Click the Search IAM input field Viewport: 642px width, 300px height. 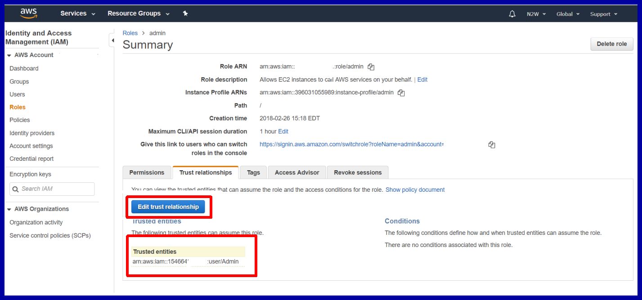[x=52, y=189]
